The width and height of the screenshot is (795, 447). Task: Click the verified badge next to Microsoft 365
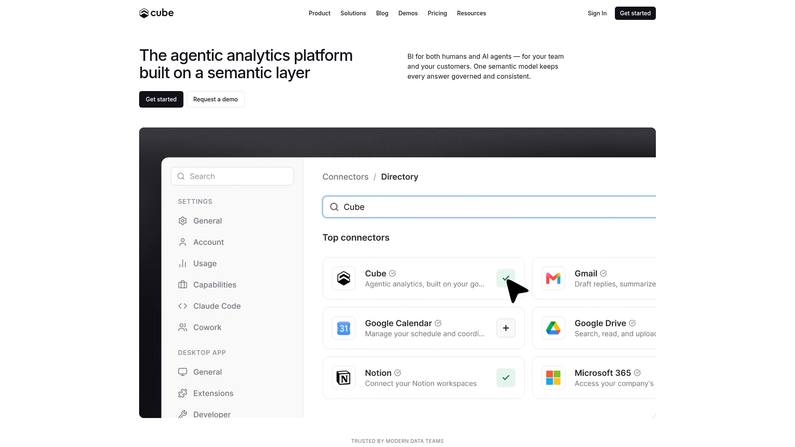click(637, 373)
